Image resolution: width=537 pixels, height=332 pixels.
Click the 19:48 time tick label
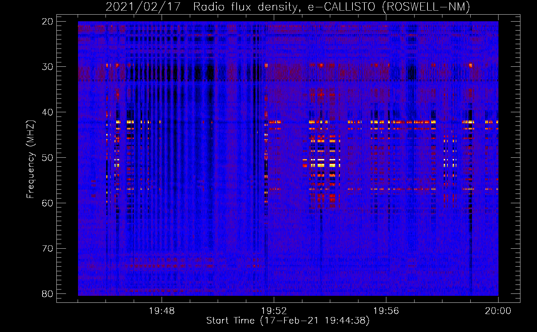point(162,311)
